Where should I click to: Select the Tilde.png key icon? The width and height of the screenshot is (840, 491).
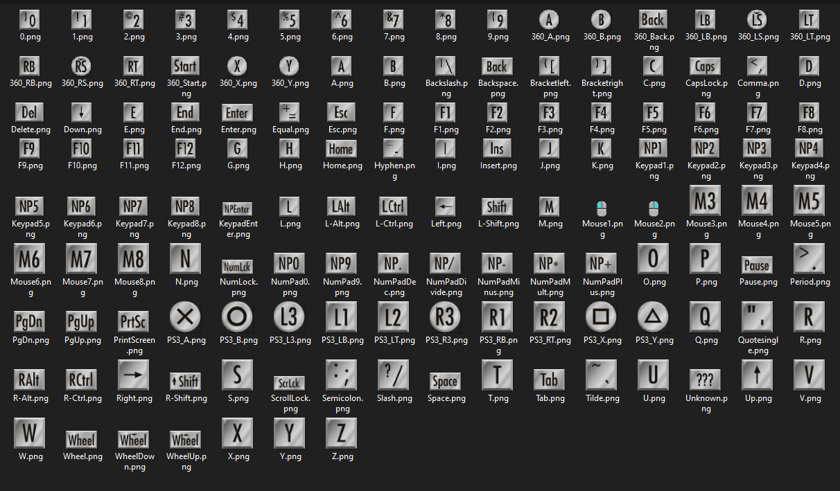tap(601, 375)
